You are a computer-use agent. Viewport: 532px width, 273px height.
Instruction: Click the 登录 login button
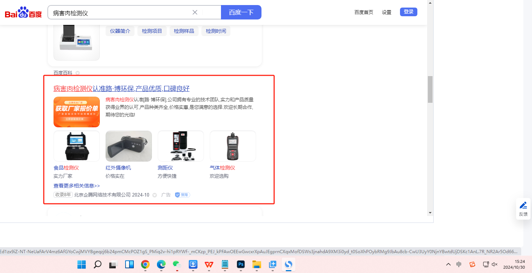point(409,12)
